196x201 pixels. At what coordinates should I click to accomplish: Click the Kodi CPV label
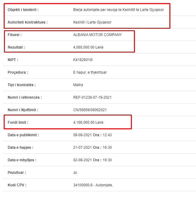[x=17, y=185]
